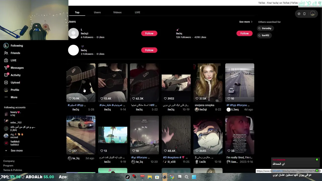This screenshot has height=181, width=322.
Task: Open the profile avatar menu top right
Action: point(313,14)
